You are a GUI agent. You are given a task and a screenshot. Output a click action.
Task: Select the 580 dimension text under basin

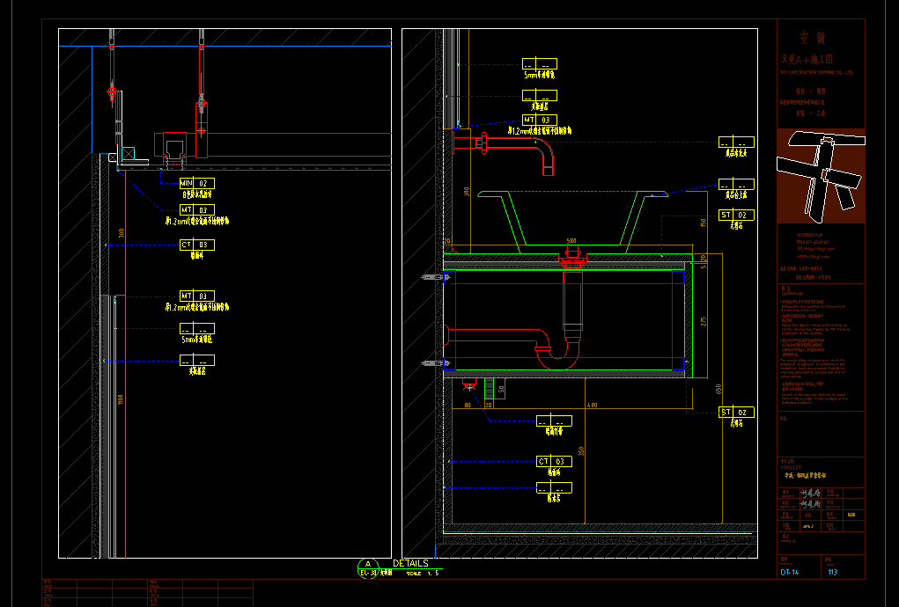(x=571, y=240)
